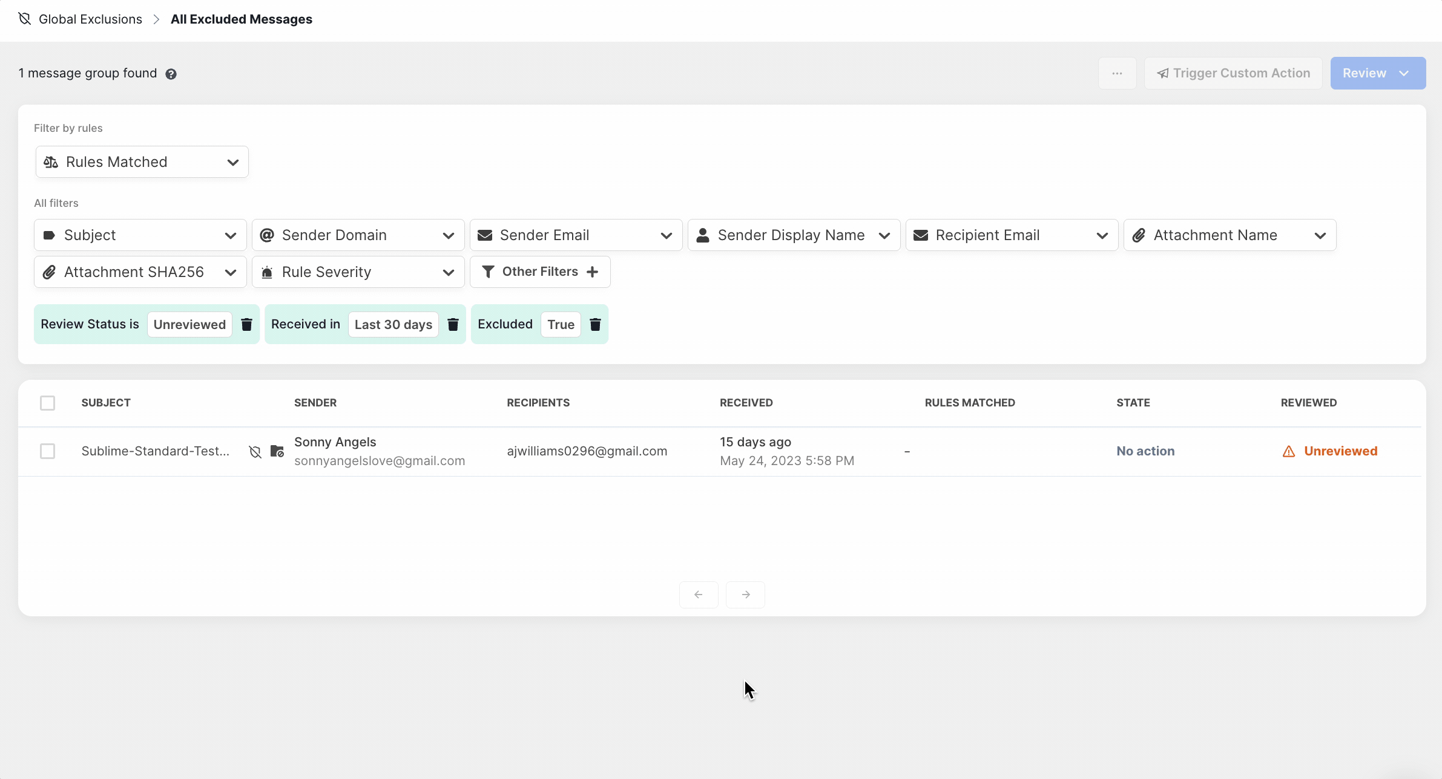Expand the Rules Matched dropdown
Image resolution: width=1442 pixels, height=779 pixels.
pyautogui.click(x=142, y=162)
